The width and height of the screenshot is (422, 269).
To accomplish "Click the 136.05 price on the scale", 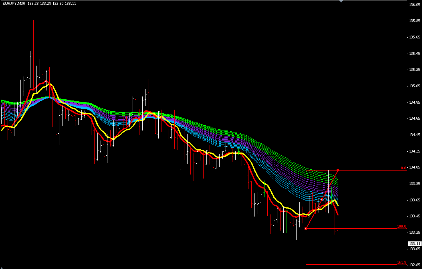I will (414, 4).
